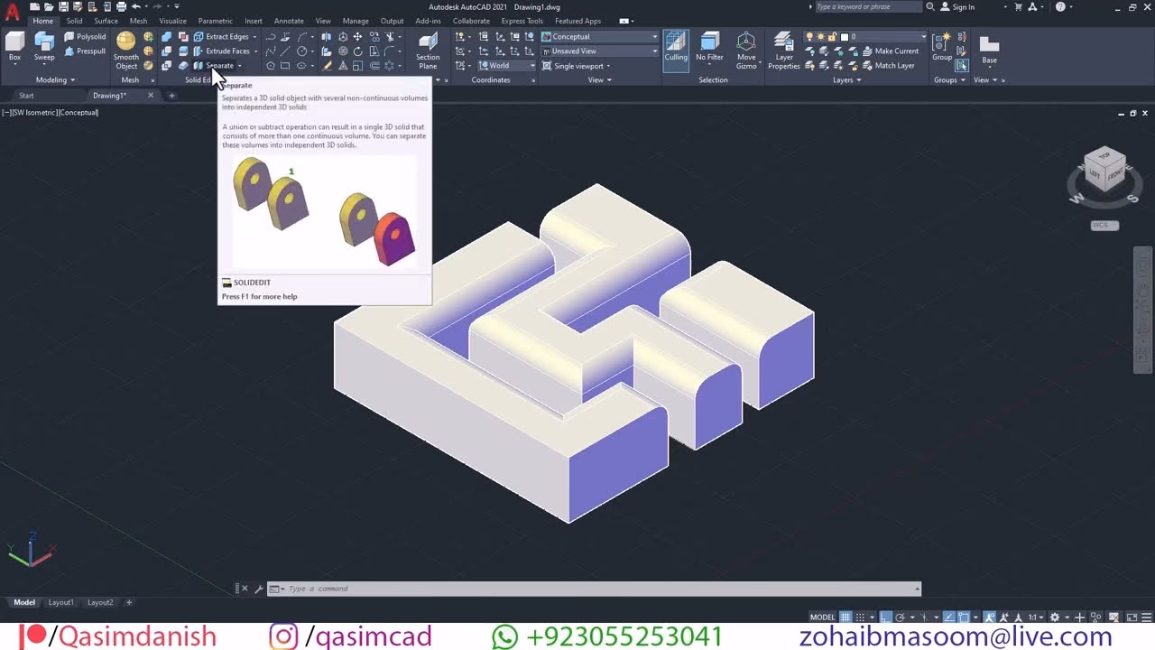Close the Drawing1 file tab
The height and width of the screenshot is (650, 1155).
pyautogui.click(x=151, y=96)
